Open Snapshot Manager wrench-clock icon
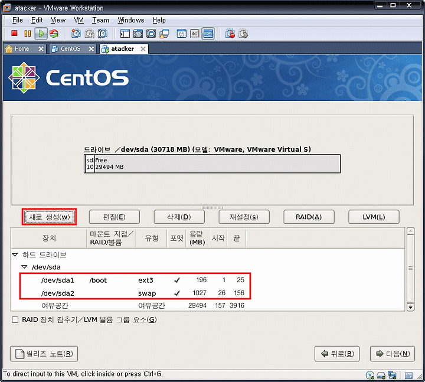The height and width of the screenshot is (382, 425). 103,34
